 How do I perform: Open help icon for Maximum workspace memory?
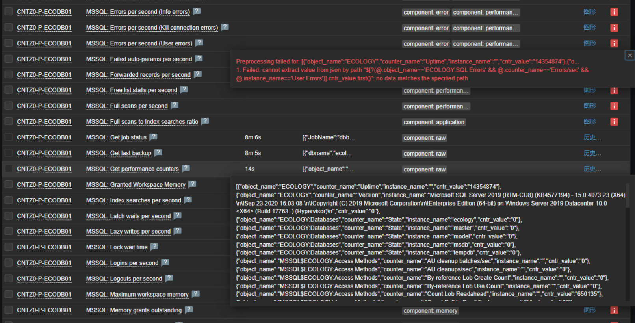[195, 294]
